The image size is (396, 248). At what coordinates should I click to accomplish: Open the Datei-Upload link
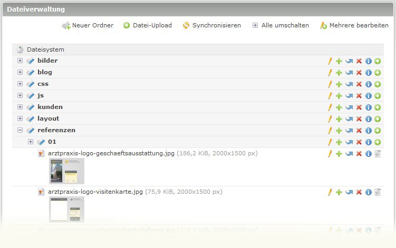click(x=148, y=25)
